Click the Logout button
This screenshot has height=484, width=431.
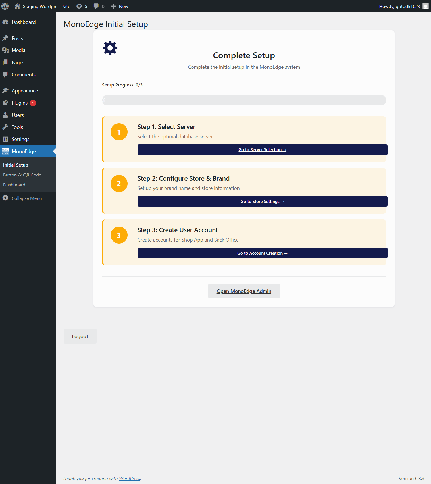pos(80,336)
